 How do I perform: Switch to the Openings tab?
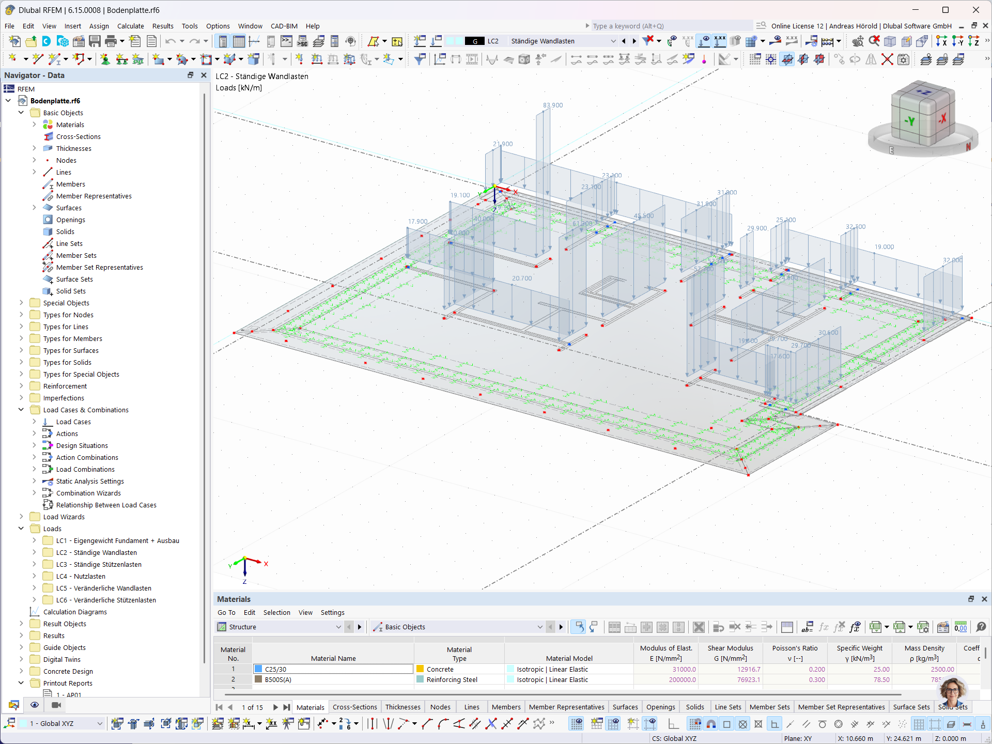tap(660, 707)
